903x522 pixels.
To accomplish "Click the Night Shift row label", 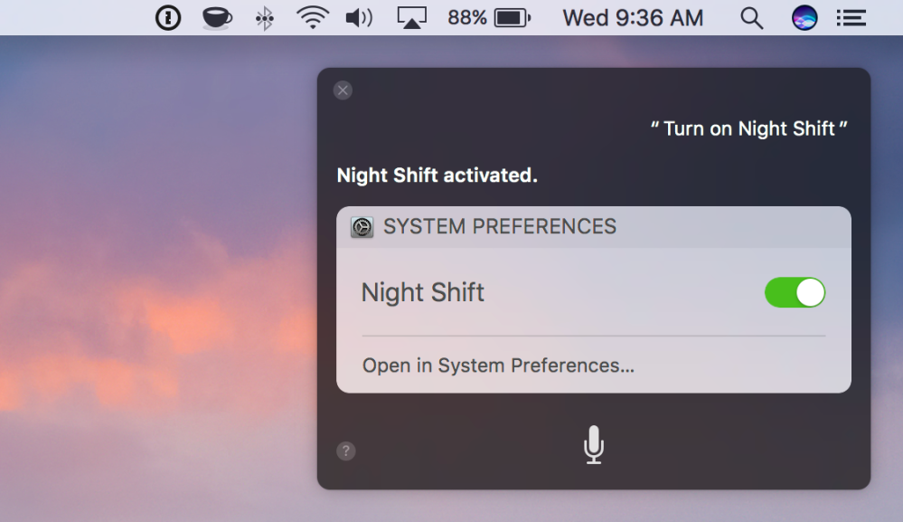I will pyautogui.click(x=423, y=292).
